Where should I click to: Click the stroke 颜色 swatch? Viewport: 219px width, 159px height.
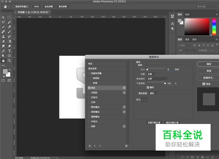145,99
